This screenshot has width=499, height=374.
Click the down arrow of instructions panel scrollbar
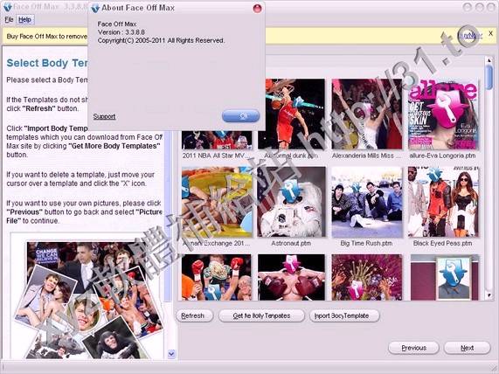(171, 354)
